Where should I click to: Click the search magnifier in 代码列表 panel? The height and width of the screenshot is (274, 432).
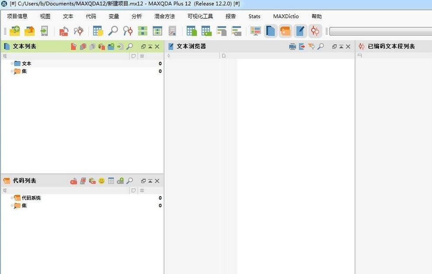click(x=130, y=181)
